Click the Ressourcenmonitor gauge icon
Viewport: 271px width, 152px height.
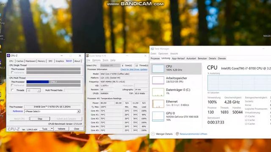(x=177, y=134)
